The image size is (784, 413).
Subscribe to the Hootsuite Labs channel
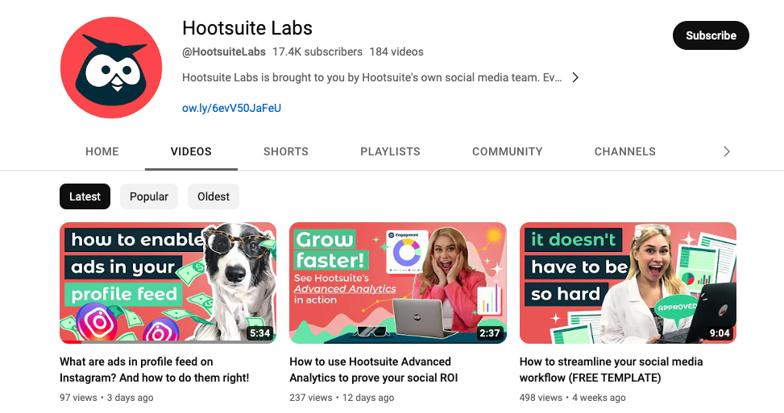pyautogui.click(x=710, y=35)
